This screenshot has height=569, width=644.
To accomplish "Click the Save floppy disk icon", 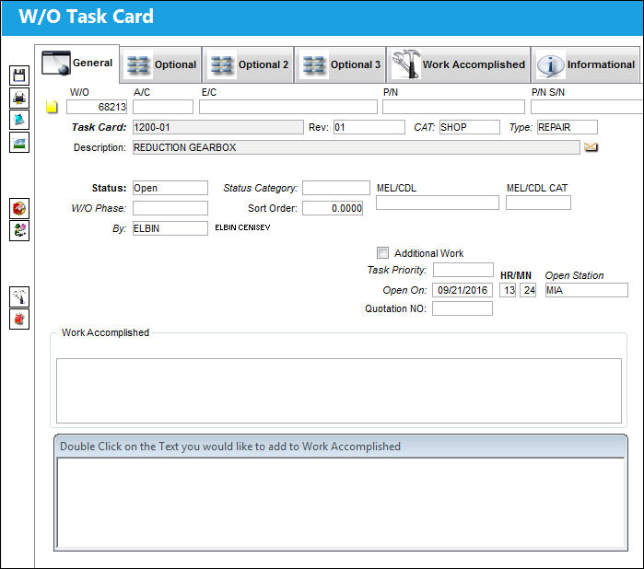I will click(x=19, y=75).
